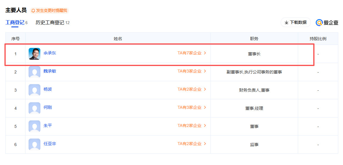Expand 何刚's TA有3家企业 list
343x165 pixels.
click(x=192, y=108)
